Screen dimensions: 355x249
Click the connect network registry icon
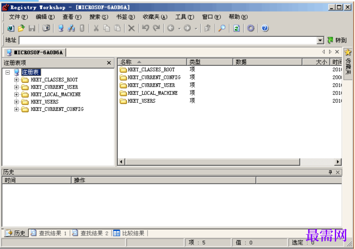click(71, 28)
